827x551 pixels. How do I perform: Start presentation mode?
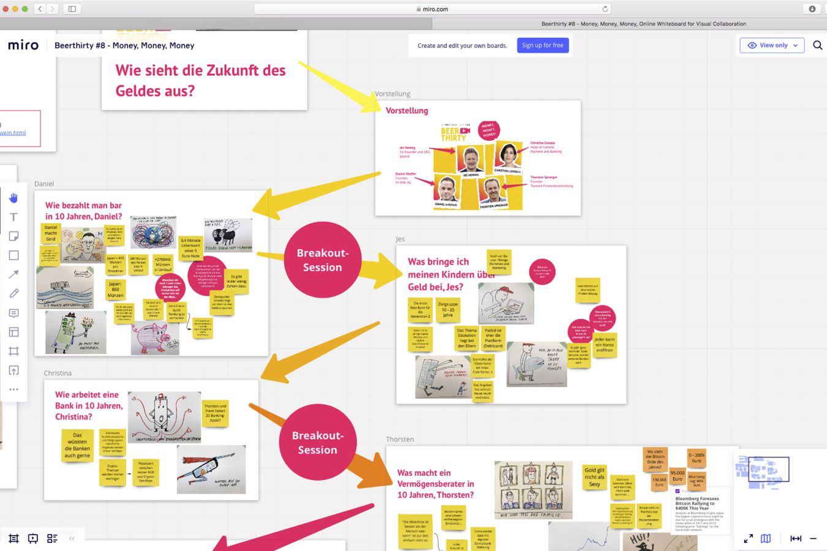(x=33, y=539)
